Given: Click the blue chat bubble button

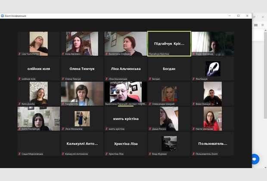Looking at the screenshot, I should (254, 159).
